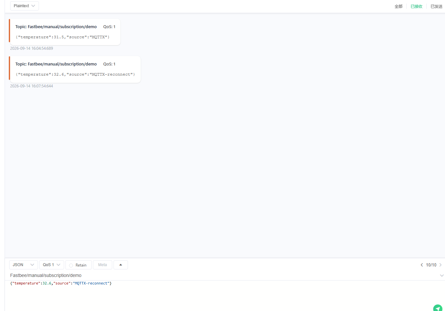Screen dimensions: 445x311
Task: Filter to received messages with 已接收
Action: pyautogui.click(x=417, y=6)
